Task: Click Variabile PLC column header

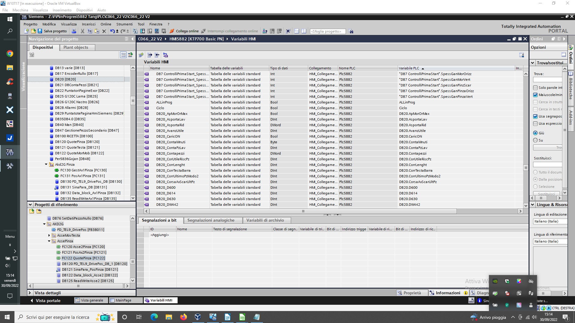Action: (456, 68)
